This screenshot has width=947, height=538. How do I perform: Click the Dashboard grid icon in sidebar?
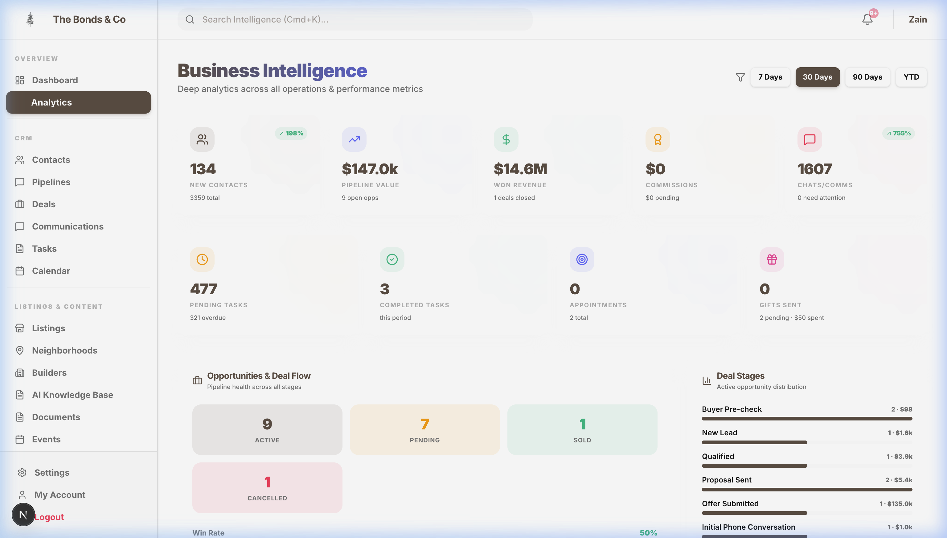pos(20,80)
